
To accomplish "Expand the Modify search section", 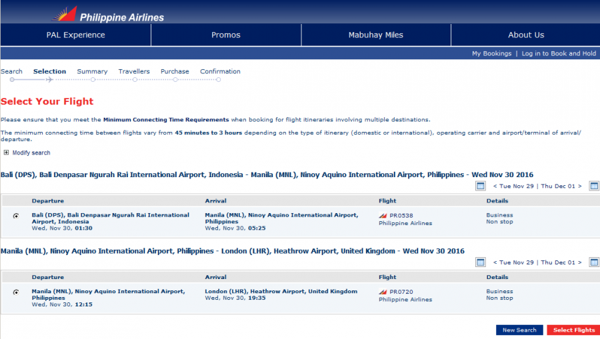I will [x=7, y=153].
